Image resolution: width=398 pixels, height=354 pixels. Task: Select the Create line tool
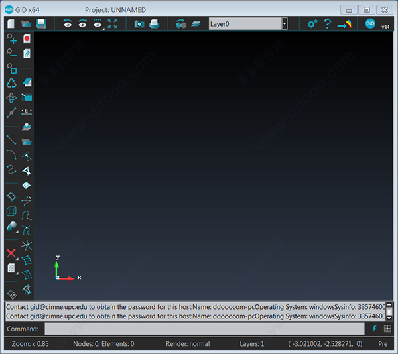(11, 139)
